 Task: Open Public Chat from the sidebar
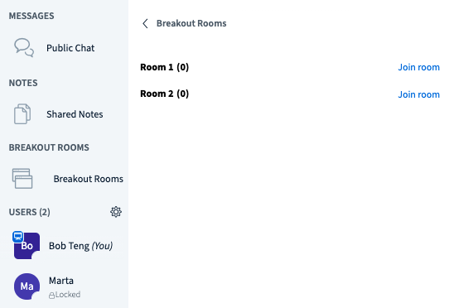(x=64, y=48)
